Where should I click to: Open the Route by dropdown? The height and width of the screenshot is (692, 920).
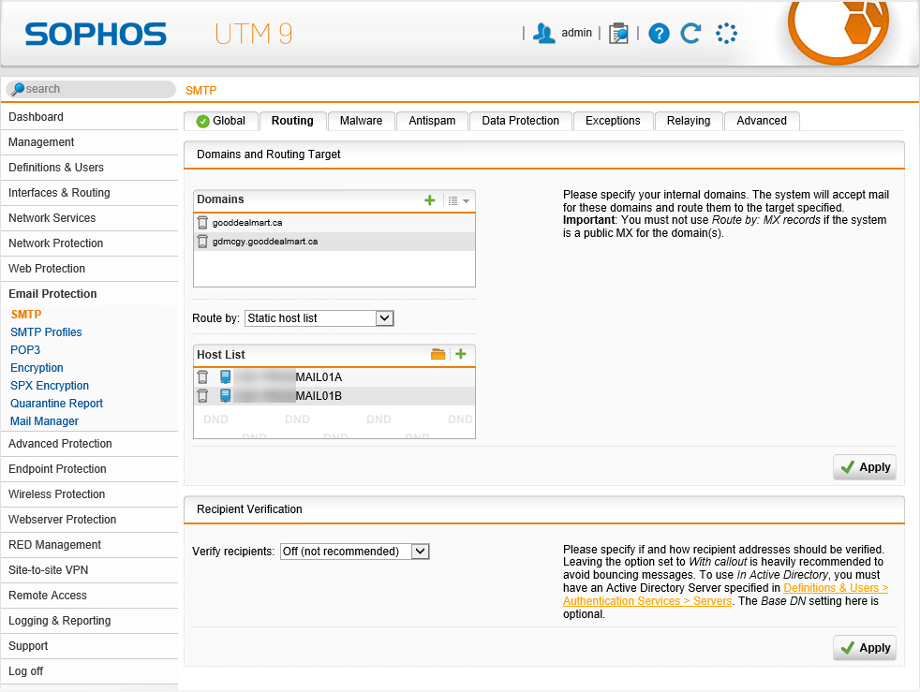coord(319,318)
